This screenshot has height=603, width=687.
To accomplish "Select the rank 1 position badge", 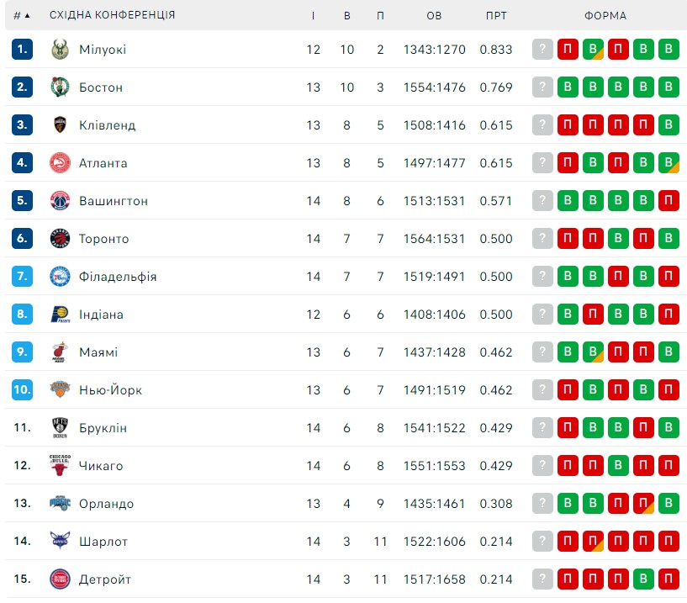I will click(22, 49).
